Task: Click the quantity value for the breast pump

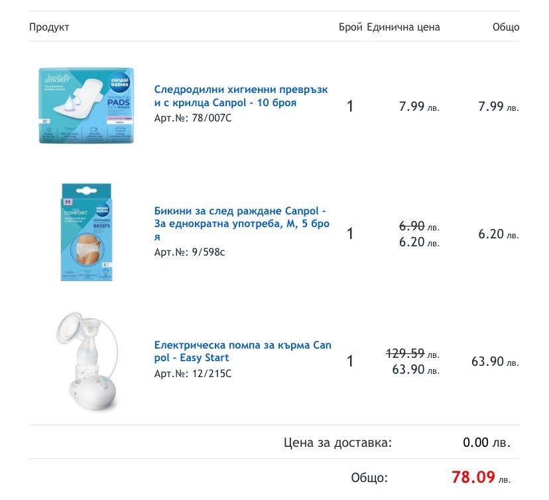Action: pos(350,361)
